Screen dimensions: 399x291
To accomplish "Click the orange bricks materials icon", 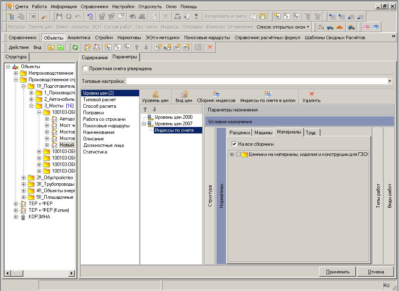I will pos(339,27).
